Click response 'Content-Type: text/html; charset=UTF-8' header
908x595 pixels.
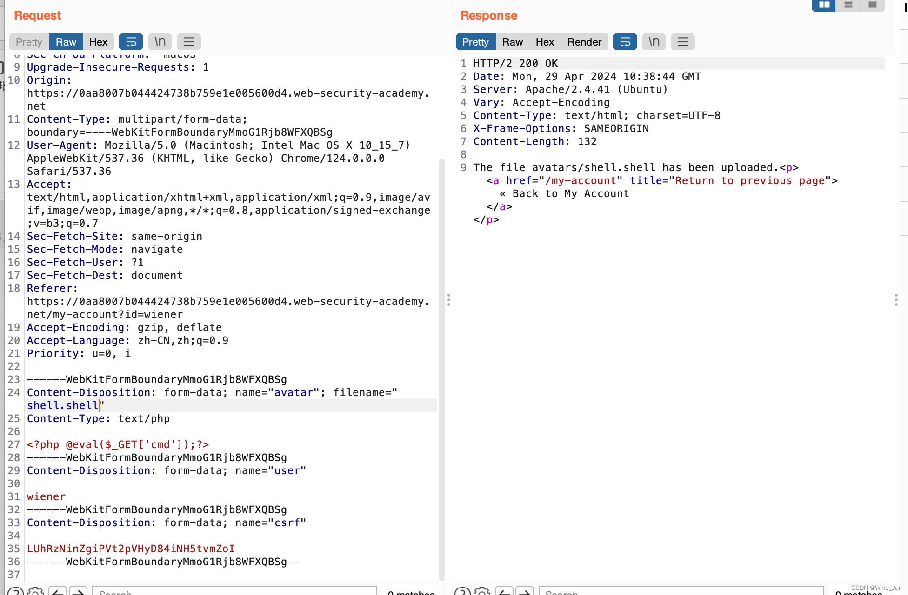(x=597, y=115)
